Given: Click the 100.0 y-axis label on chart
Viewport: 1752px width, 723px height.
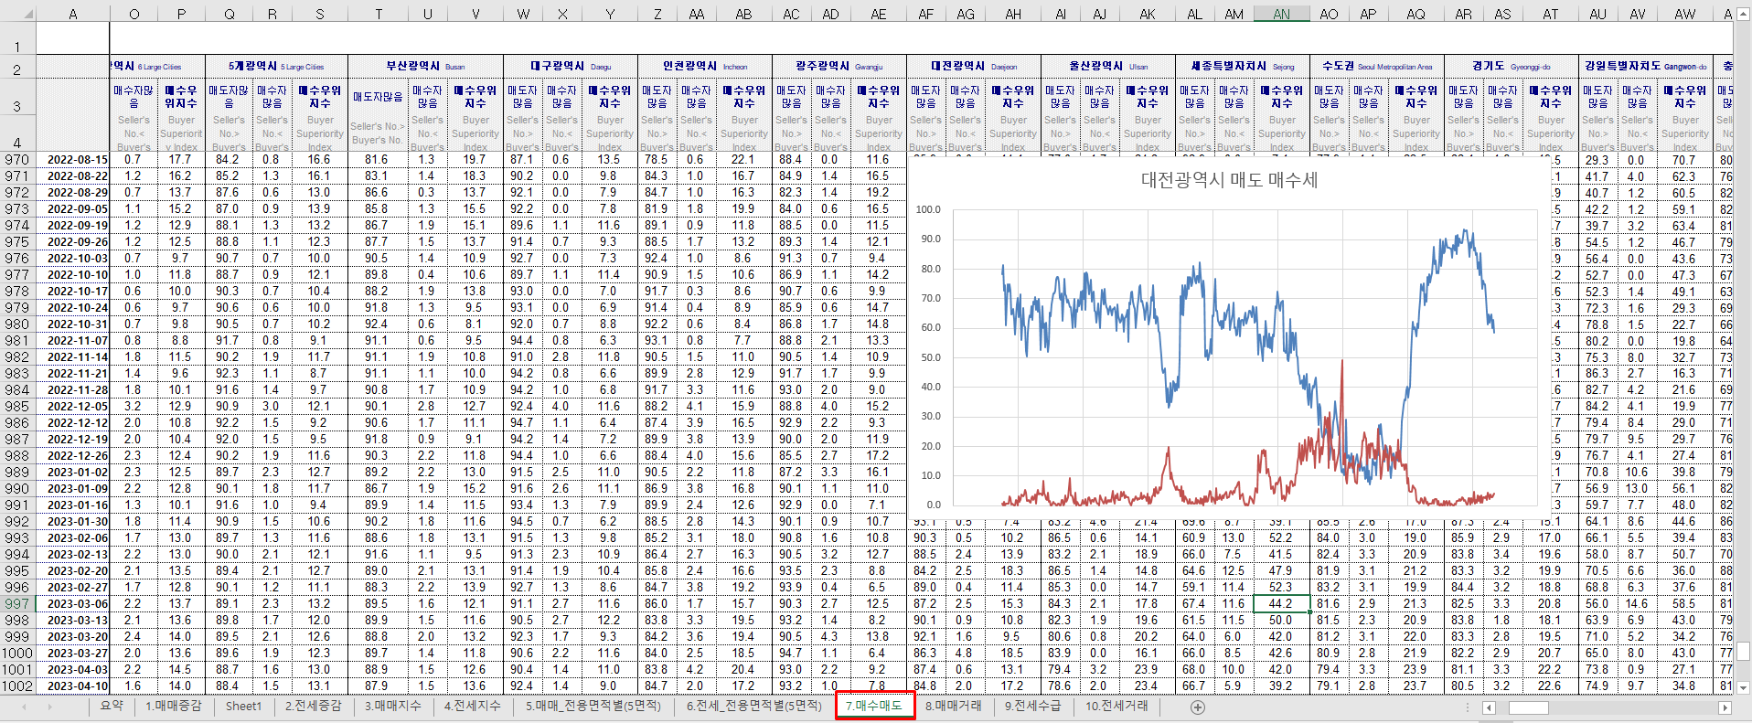Looking at the screenshot, I should pyautogui.click(x=928, y=209).
